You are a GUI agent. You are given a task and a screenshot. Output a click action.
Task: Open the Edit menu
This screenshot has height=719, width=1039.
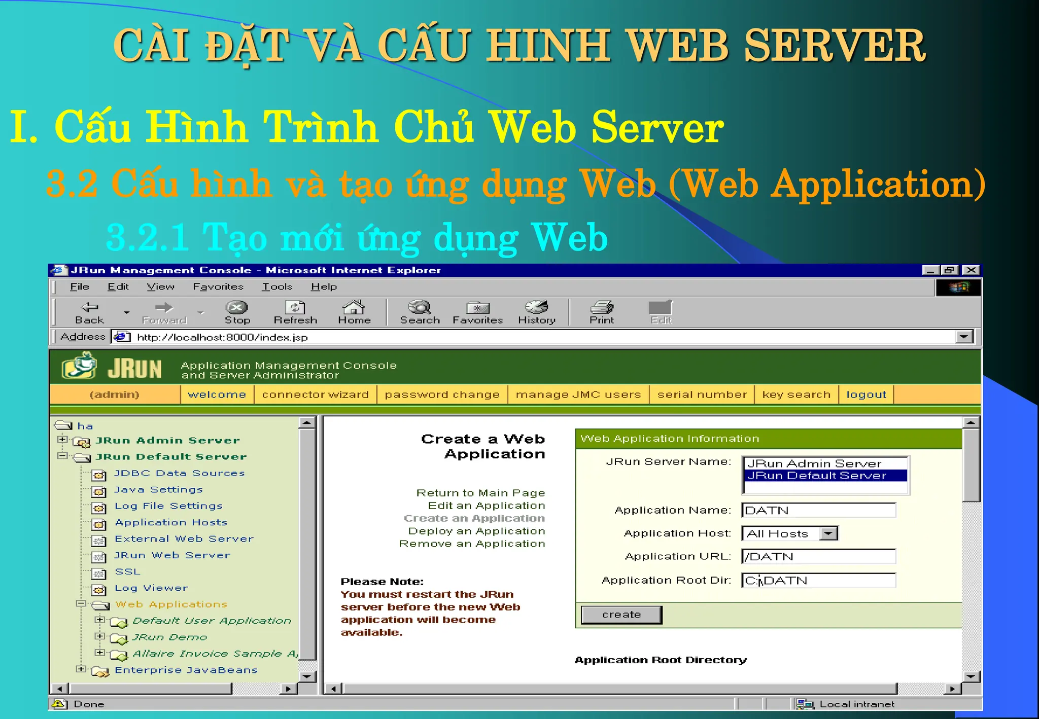coord(118,286)
